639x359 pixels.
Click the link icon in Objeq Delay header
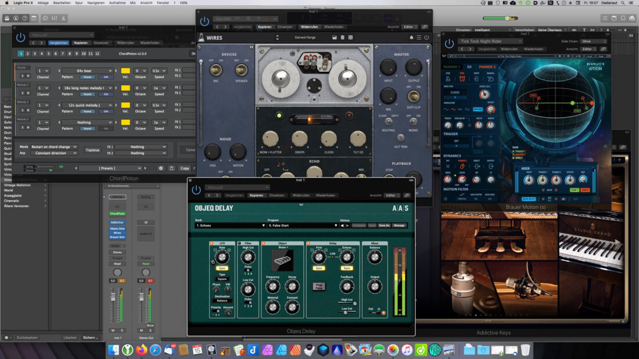[407, 195]
